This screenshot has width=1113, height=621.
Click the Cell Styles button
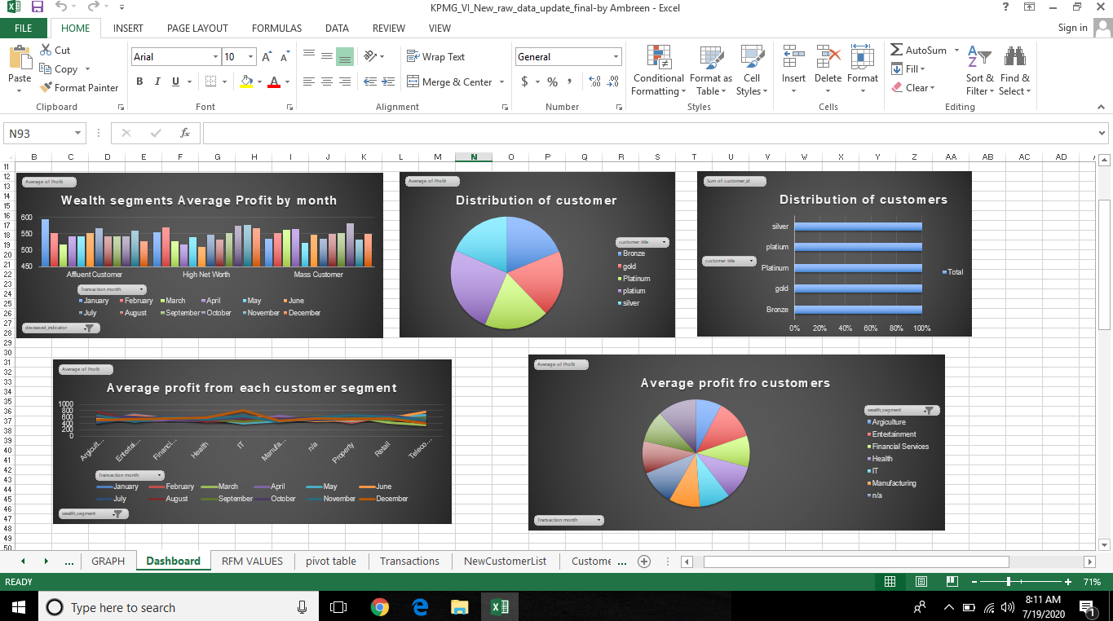click(752, 71)
